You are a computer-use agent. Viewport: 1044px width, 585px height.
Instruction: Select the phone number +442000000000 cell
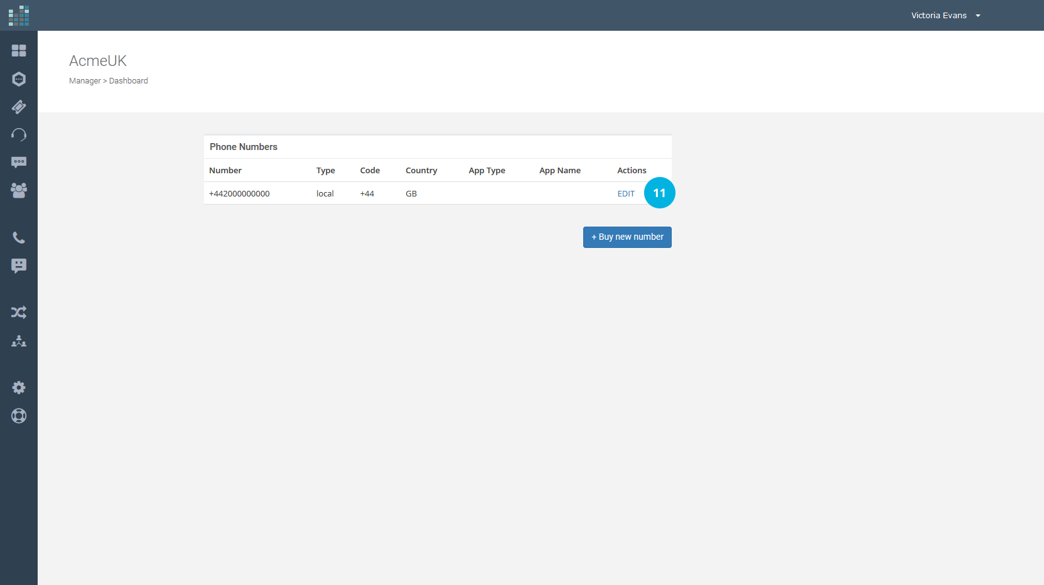click(x=239, y=194)
